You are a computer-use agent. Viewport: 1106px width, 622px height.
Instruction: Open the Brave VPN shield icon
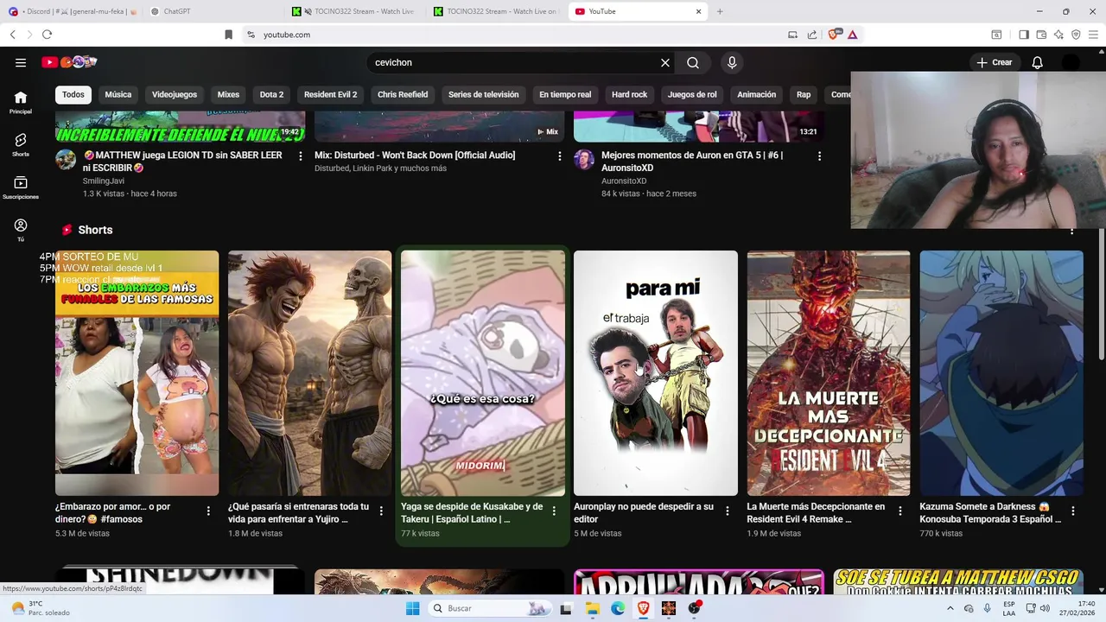pyautogui.click(x=1076, y=35)
